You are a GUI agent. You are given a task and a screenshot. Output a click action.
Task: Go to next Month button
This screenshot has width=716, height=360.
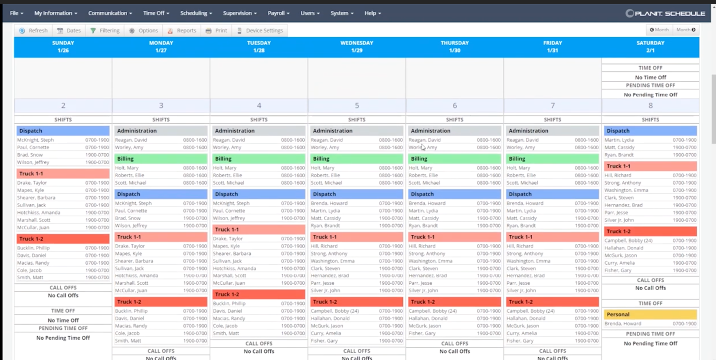pyautogui.click(x=686, y=30)
